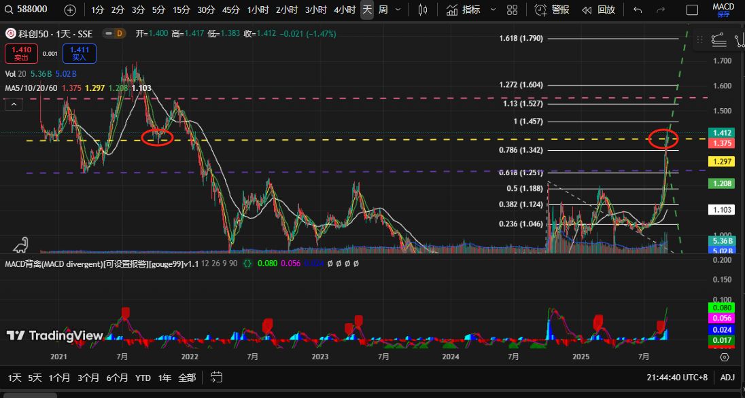
Task: Click the MACD indicator source code braces icon
Action: click(247, 263)
